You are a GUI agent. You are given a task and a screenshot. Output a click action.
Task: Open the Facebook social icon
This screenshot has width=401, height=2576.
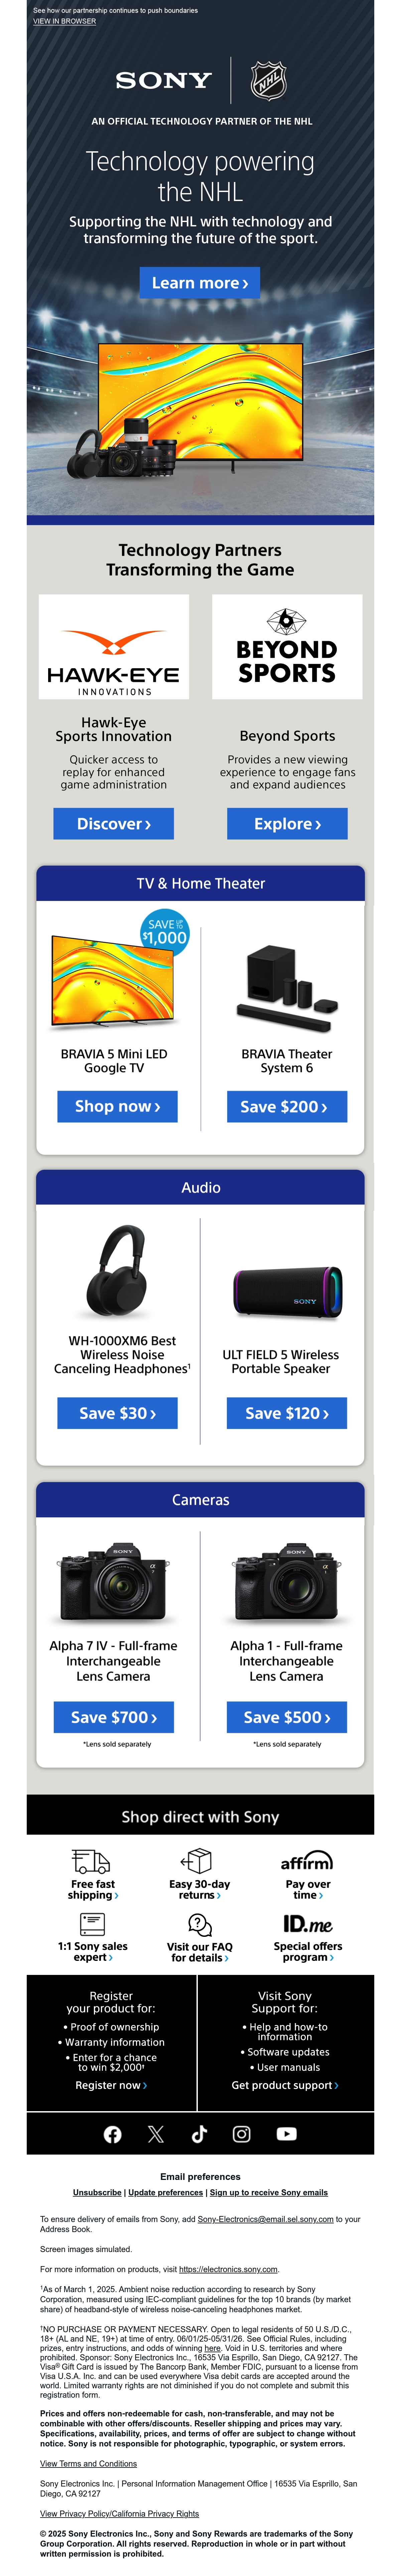[x=113, y=2134]
